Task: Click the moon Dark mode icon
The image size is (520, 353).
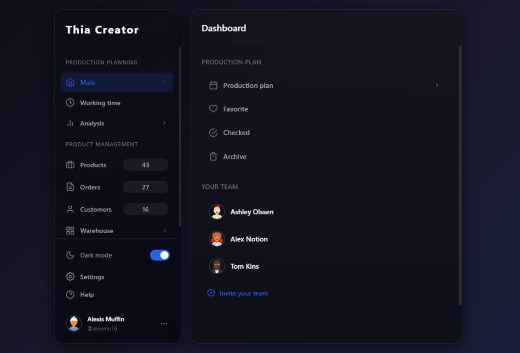Action: point(70,255)
